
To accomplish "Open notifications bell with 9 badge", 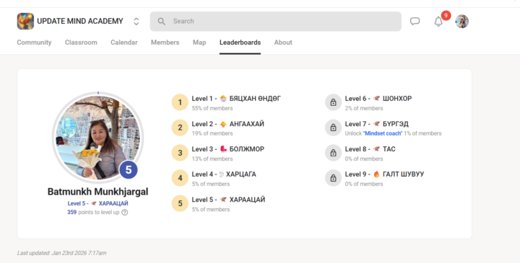I will [438, 22].
